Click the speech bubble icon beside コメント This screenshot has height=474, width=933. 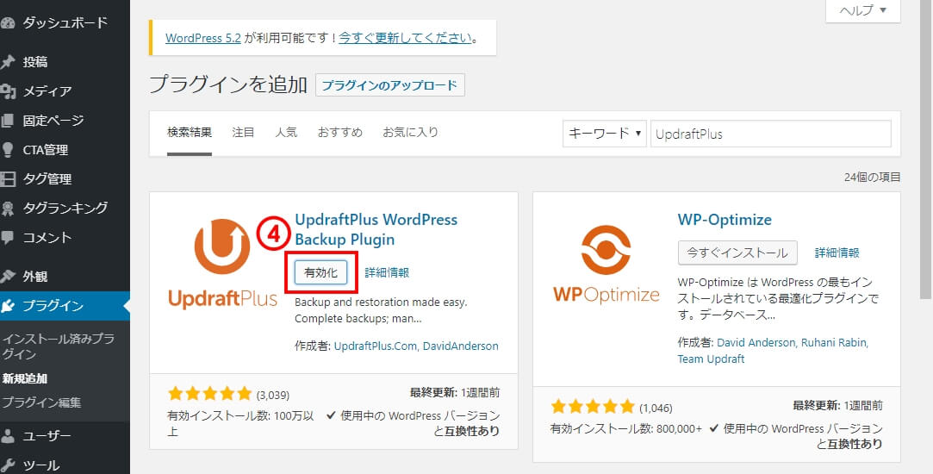[x=7, y=237]
